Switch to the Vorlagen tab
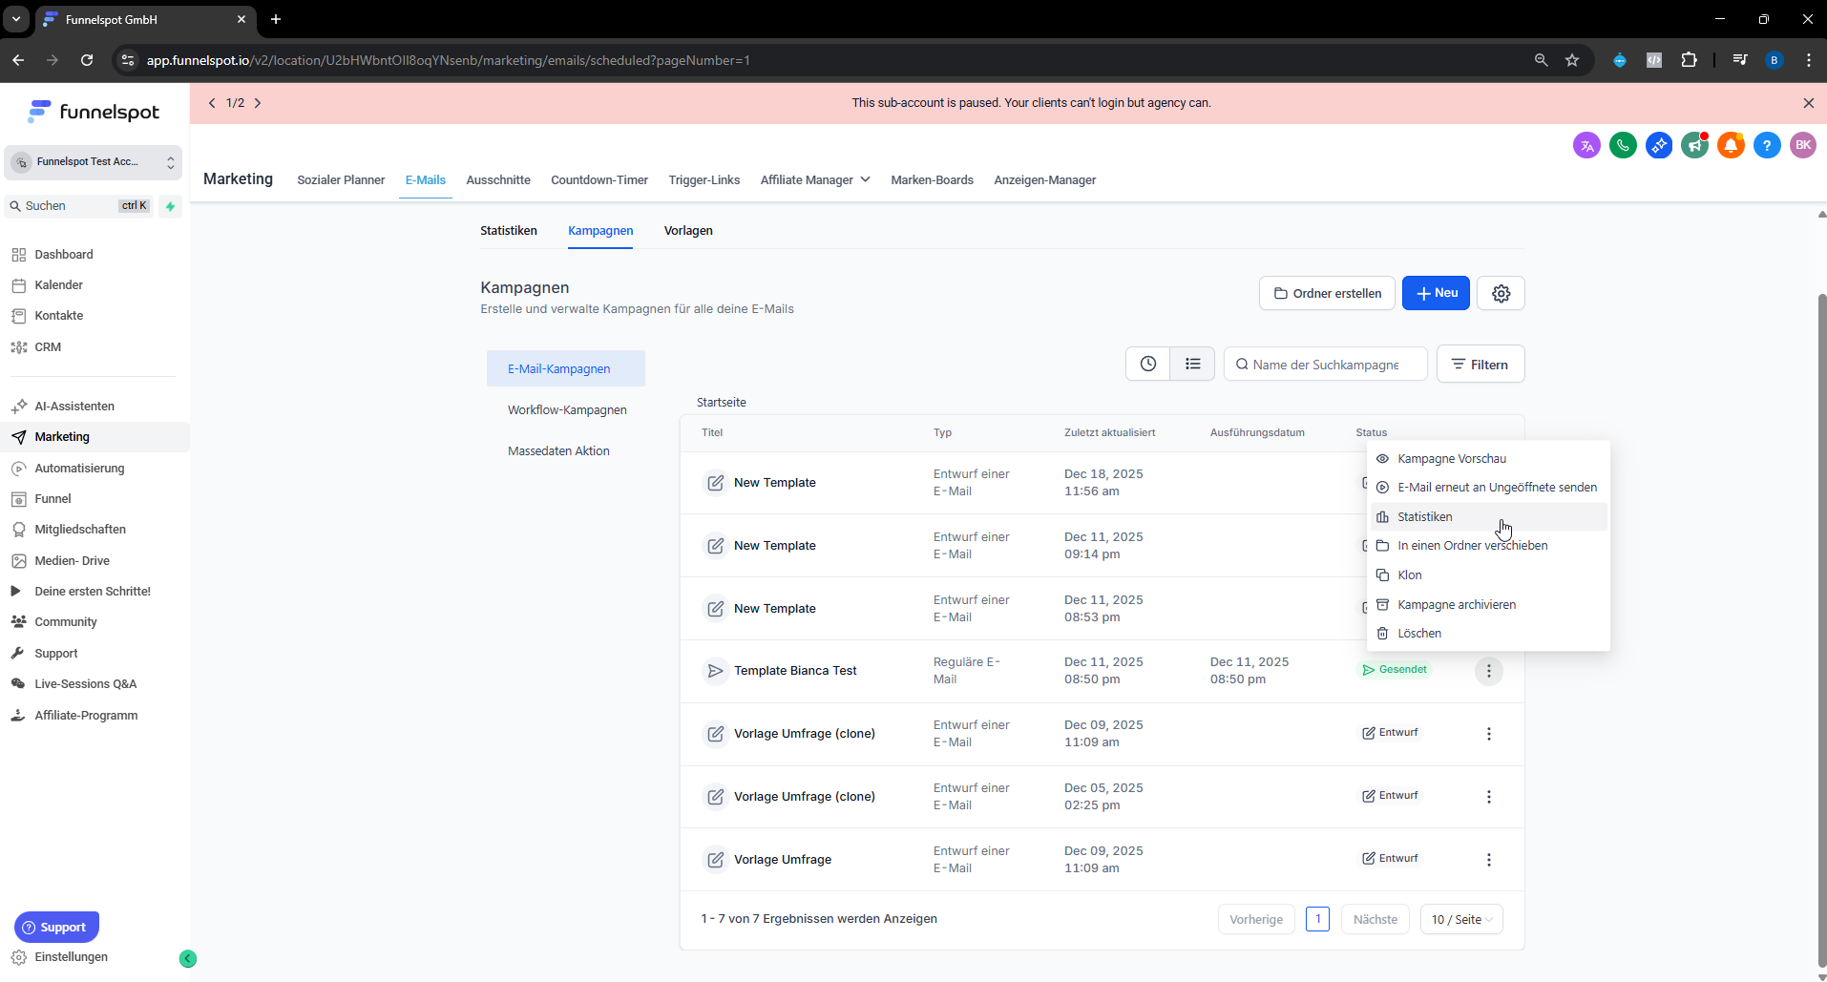Image resolution: width=1827 pixels, height=982 pixels. [688, 231]
